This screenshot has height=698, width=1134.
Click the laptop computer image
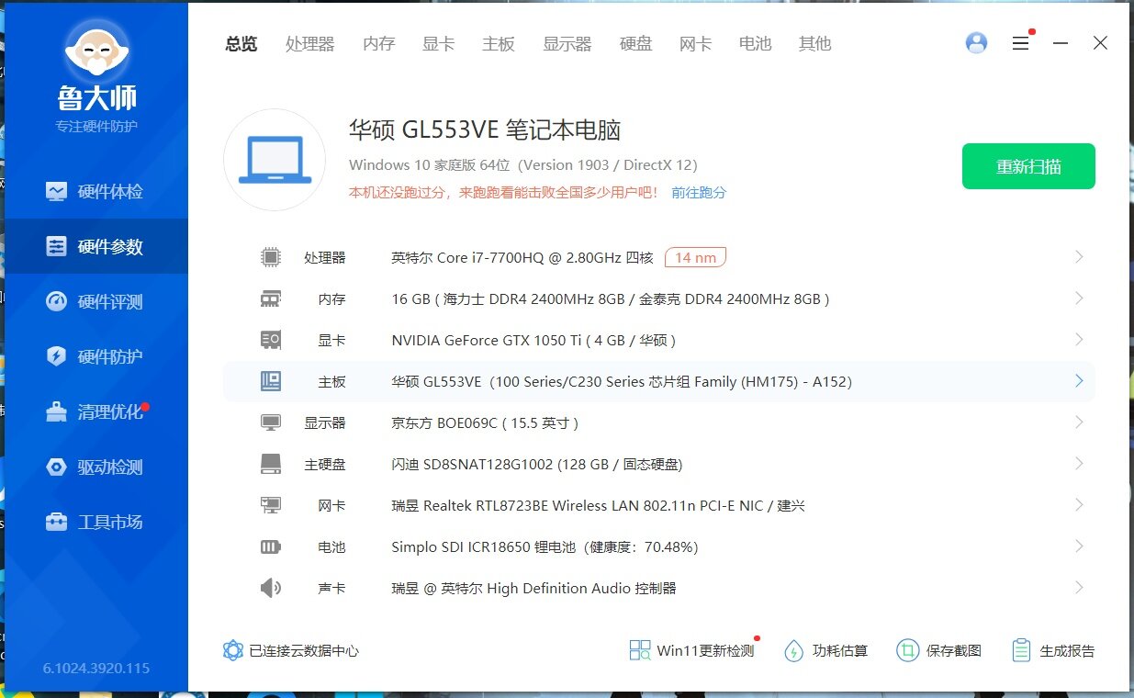[275, 160]
